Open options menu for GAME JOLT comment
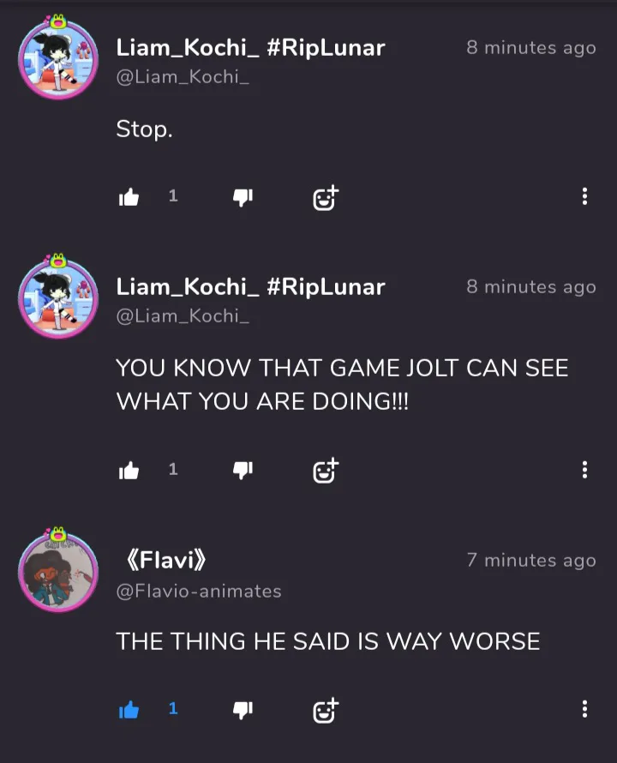The image size is (617, 763). click(585, 470)
